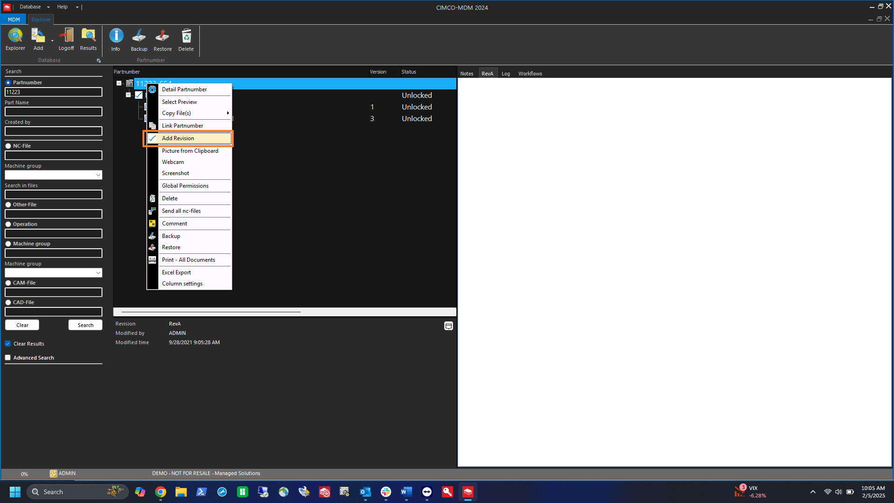Open the comment bubble icon beside revision details
The width and height of the screenshot is (894, 503).
tap(448, 326)
